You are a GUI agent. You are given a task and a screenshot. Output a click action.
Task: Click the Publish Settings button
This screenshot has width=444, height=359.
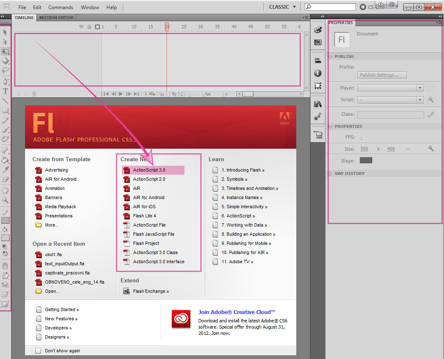coord(382,75)
